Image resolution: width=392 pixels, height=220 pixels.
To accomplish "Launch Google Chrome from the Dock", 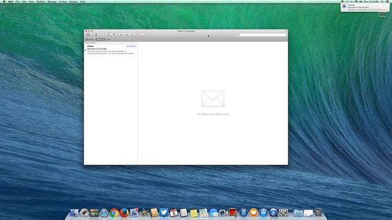I will tap(114, 213).
